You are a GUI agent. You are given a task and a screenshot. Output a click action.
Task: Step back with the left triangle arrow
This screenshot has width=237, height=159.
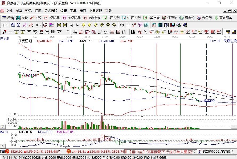(71, 25)
